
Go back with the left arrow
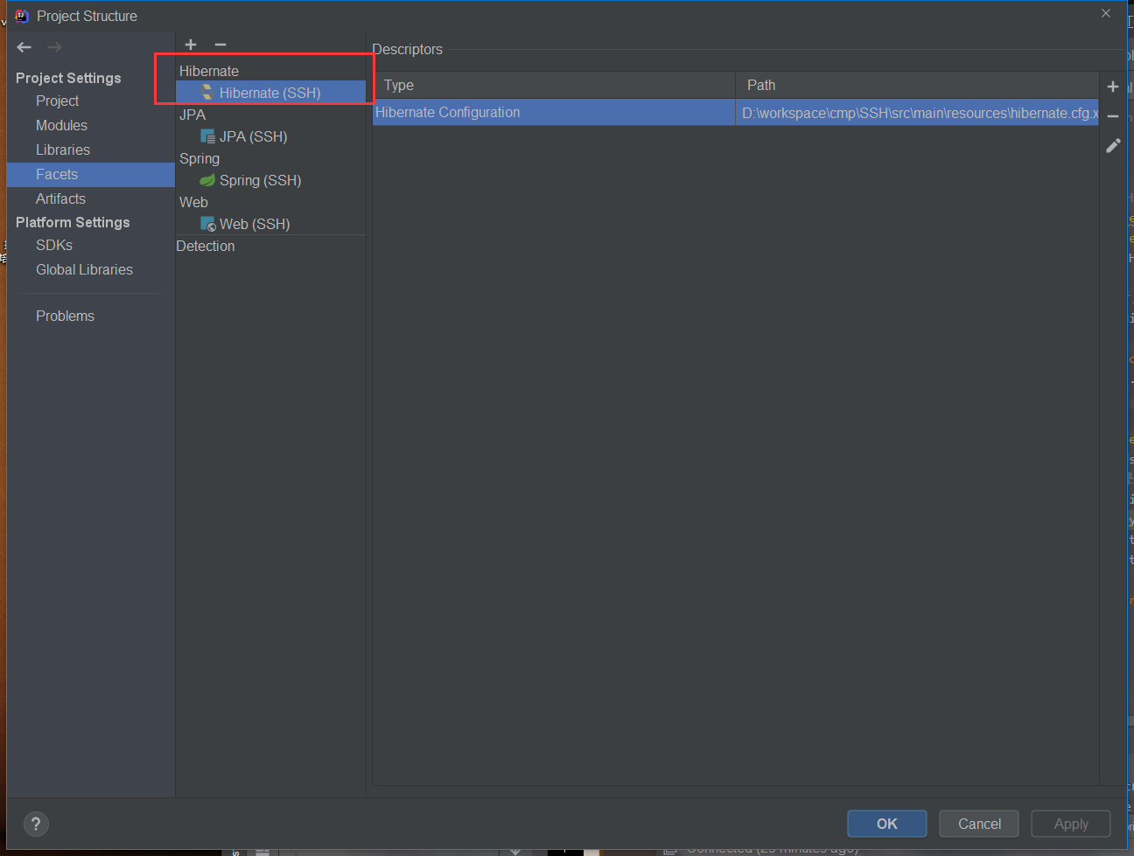point(24,47)
